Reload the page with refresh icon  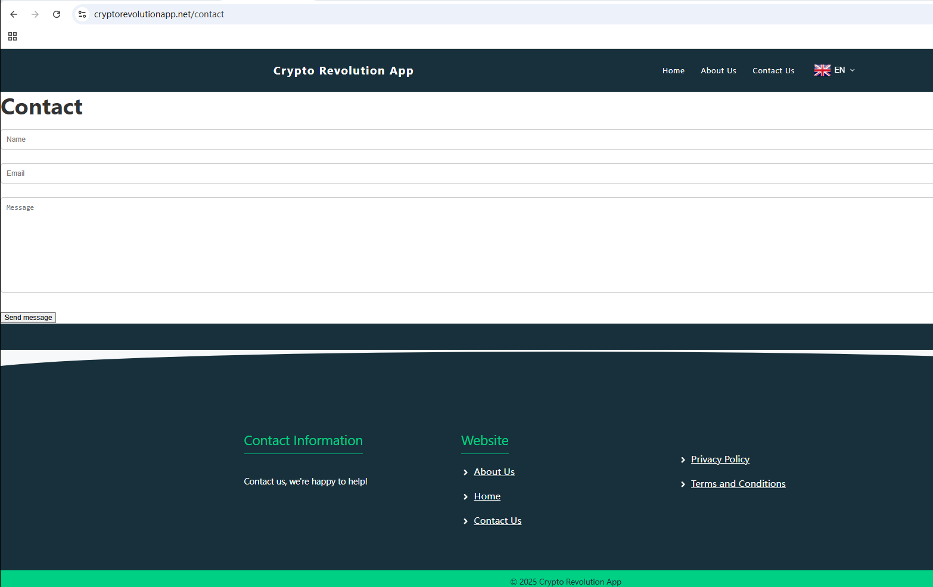point(57,14)
